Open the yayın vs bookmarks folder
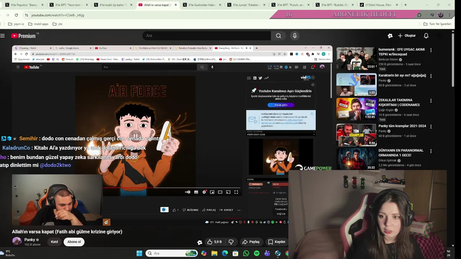The image size is (461, 259). tap(16, 24)
